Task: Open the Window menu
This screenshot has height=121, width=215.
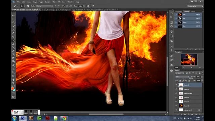Action: pyautogui.click(x=71, y=2)
